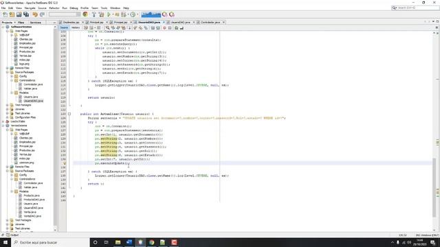Image resolution: width=440 pixels, height=247 pixels.
Task: Collapse the SoftwareVentas project node
Action: tap(3, 27)
